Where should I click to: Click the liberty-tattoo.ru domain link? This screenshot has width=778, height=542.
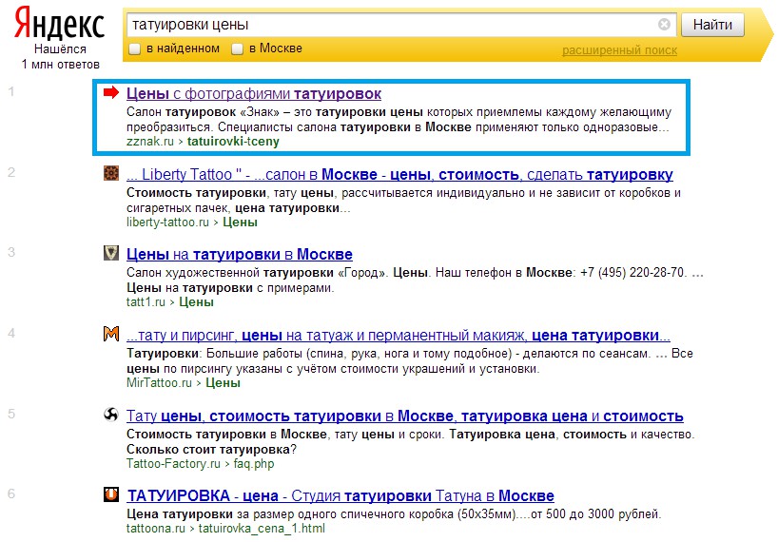(x=167, y=223)
